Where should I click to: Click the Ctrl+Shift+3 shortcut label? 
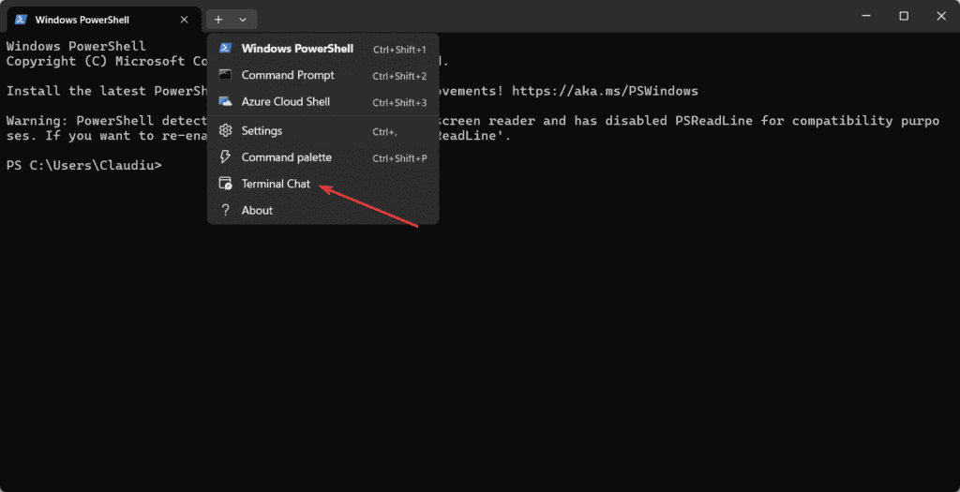(x=399, y=102)
